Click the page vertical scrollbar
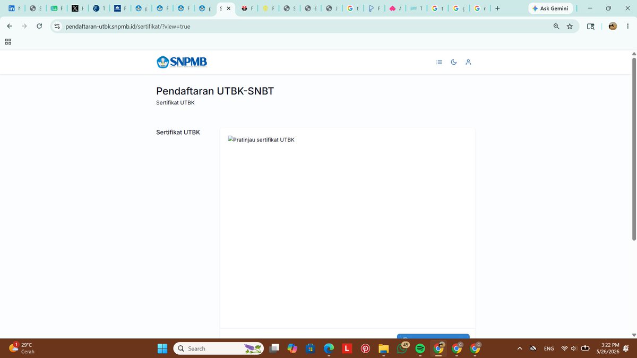The width and height of the screenshot is (637, 358). 633,149
